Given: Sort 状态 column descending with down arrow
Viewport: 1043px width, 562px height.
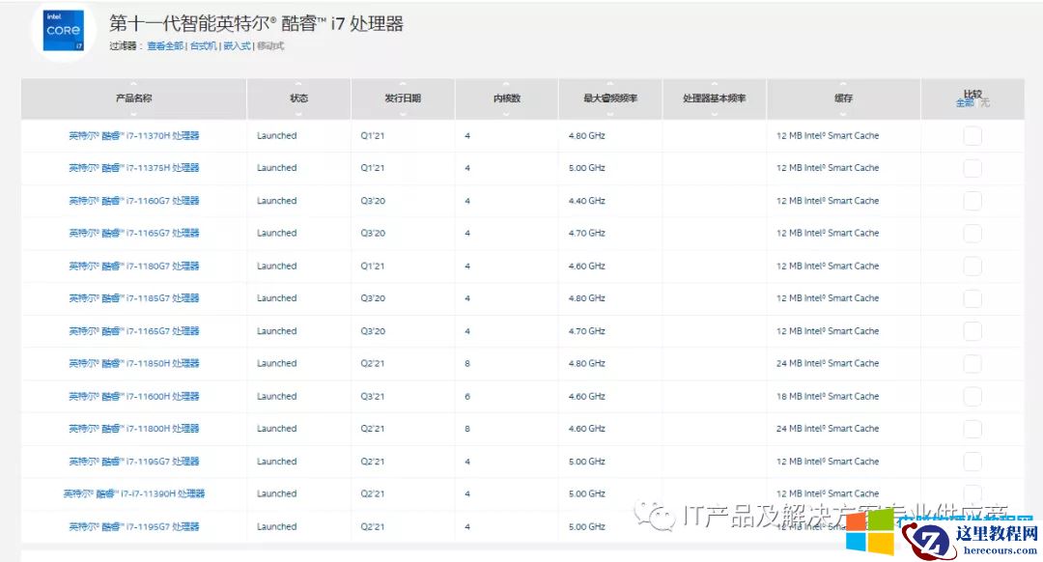Looking at the screenshot, I should coord(298,114).
